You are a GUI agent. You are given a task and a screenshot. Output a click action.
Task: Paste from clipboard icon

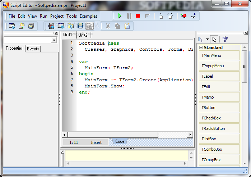tap(127, 26)
